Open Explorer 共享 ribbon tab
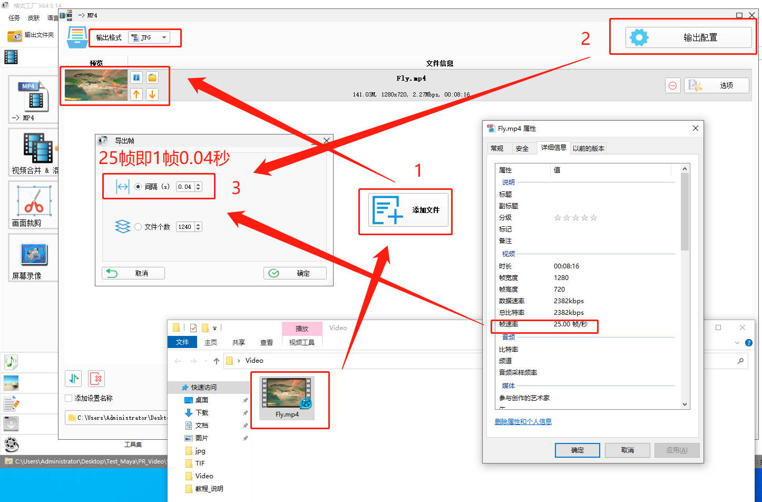Screen dimensions: 762x502 [x=239, y=342]
